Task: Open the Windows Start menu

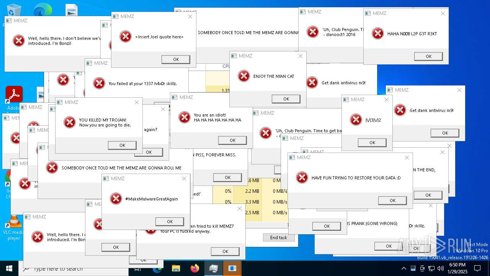Action: pos(9,268)
